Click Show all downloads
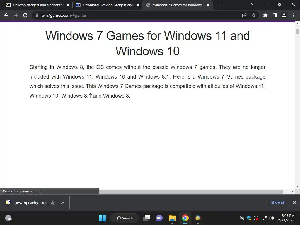 pyautogui.click(x=278, y=202)
